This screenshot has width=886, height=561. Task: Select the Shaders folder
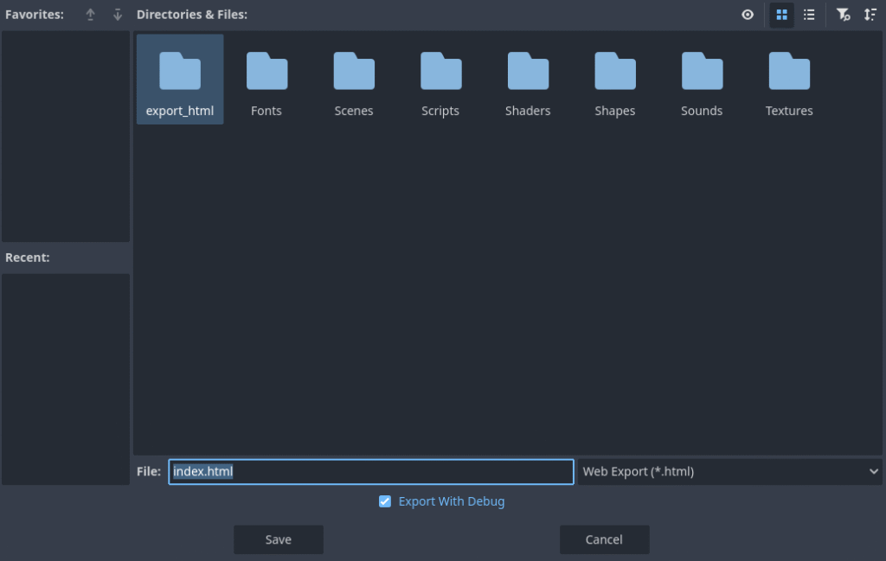coord(528,80)
